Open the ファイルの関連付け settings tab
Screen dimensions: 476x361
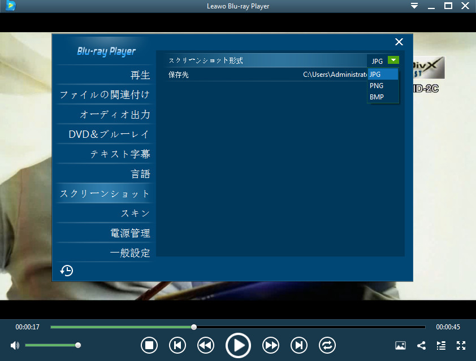click(x=105, y=95)
